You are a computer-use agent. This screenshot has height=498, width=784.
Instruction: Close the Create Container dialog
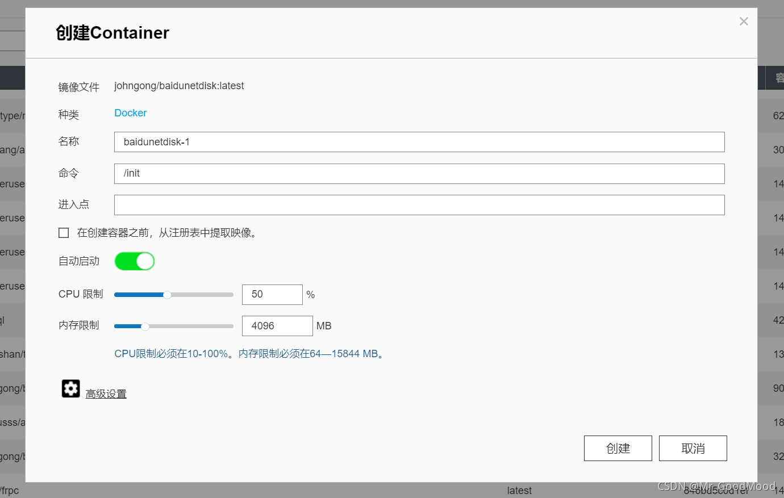click(744, 22)
